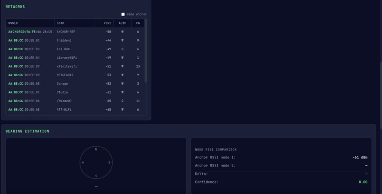Select the ATT-WiFi network row
Image resolution: width=382 pixels, height=194 pixels.
75,110
